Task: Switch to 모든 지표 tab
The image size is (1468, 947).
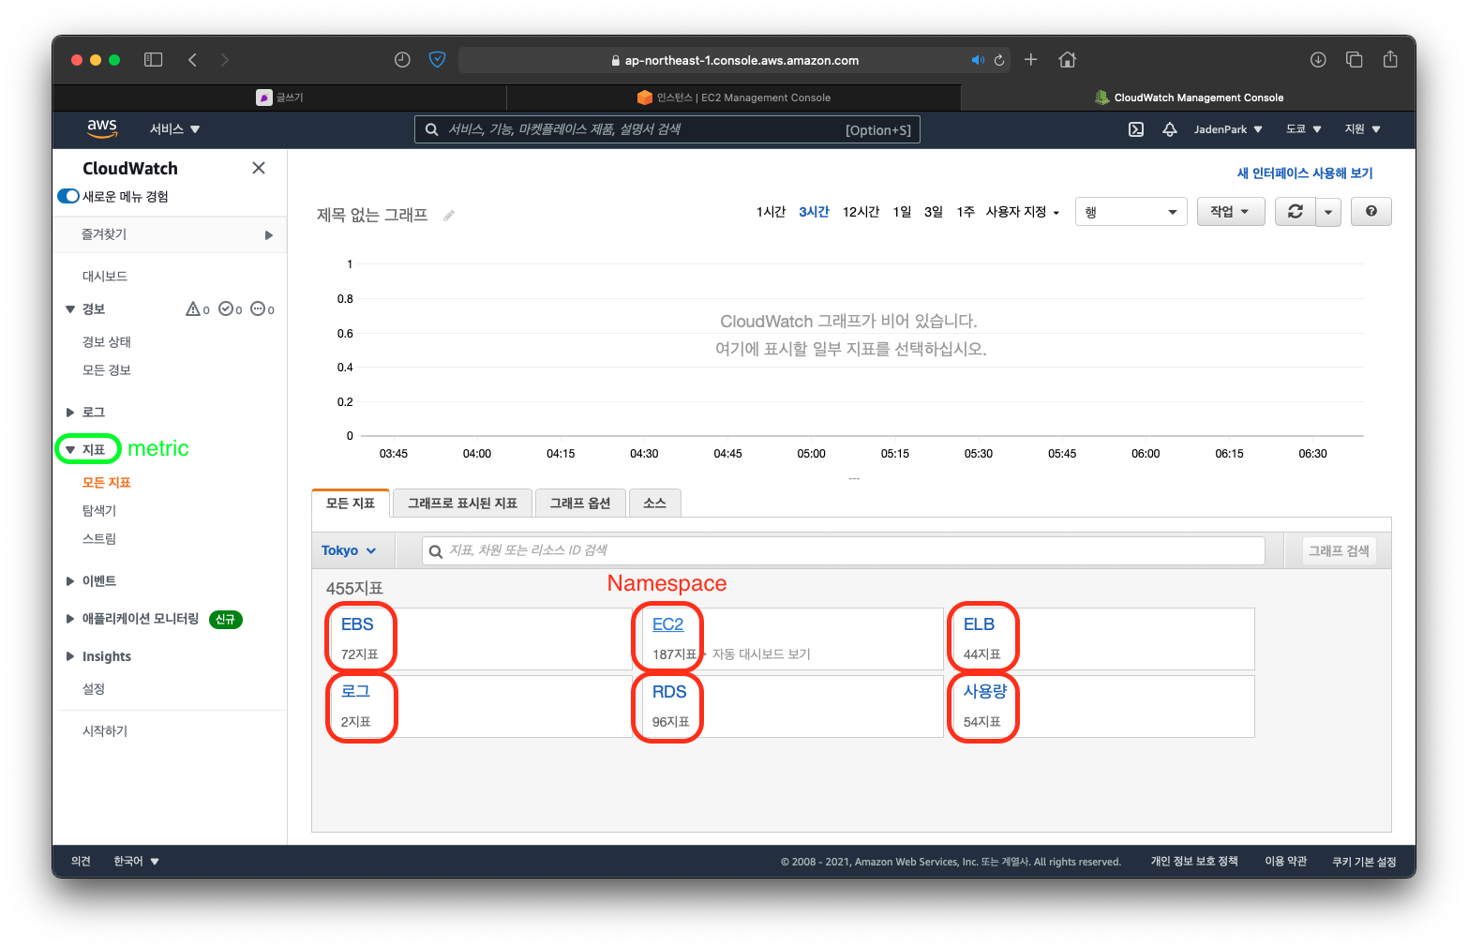Action: click(x=351, y=504)
